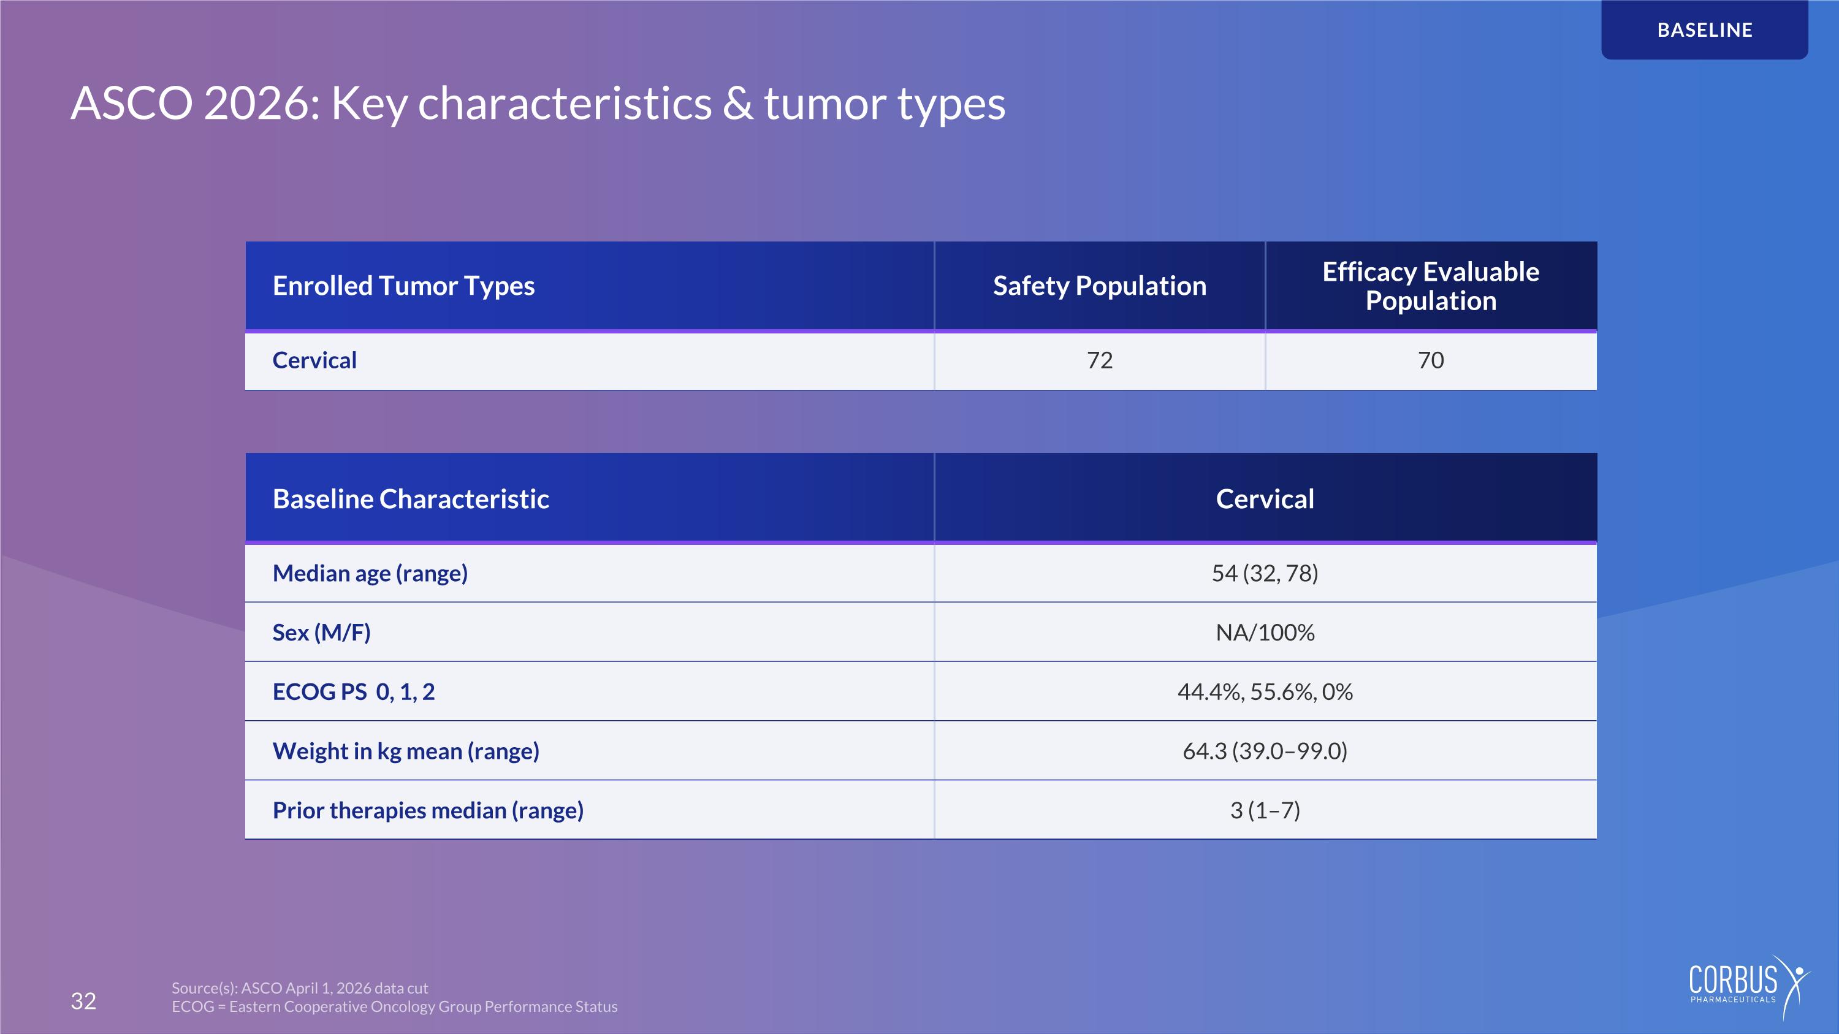The height and width of the screenshot is (1034, 1839).
Task: Click the Efficacy Evaluable Population header
Action: (x=1431, y=286)
